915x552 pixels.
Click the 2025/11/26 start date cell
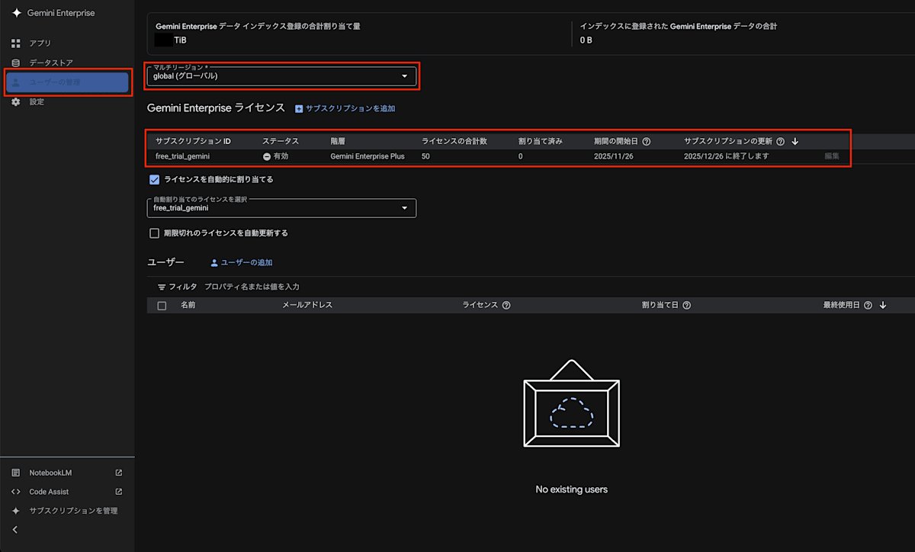point(615,156)
